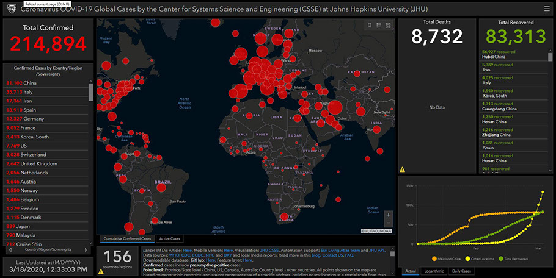Image resolution: width=556 pixels, height=278 pixels.
Task: Open Lancet Inf Dis Article Here link
Action: pos(187,251)
